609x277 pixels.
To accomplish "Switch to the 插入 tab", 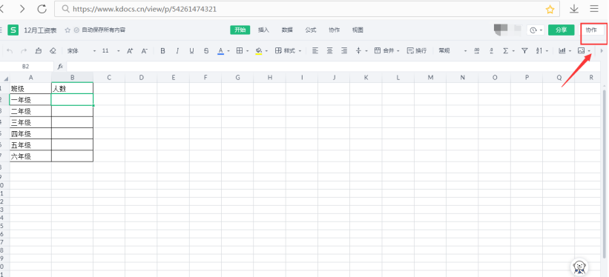I will 263,30.
